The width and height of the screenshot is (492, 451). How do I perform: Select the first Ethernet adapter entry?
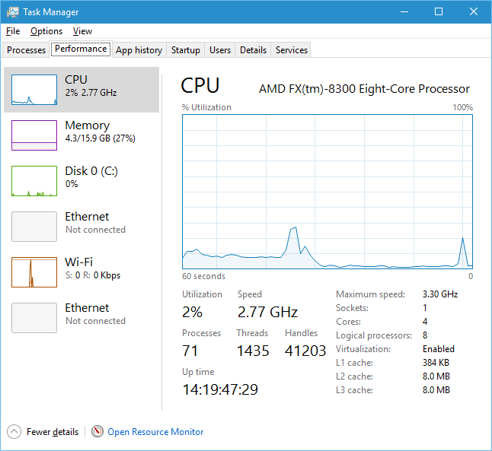(87, 222)
